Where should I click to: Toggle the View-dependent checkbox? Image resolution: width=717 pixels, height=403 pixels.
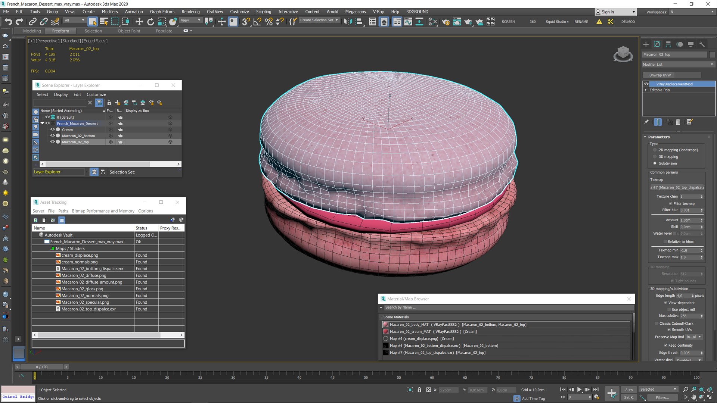[x=665, y=303]
